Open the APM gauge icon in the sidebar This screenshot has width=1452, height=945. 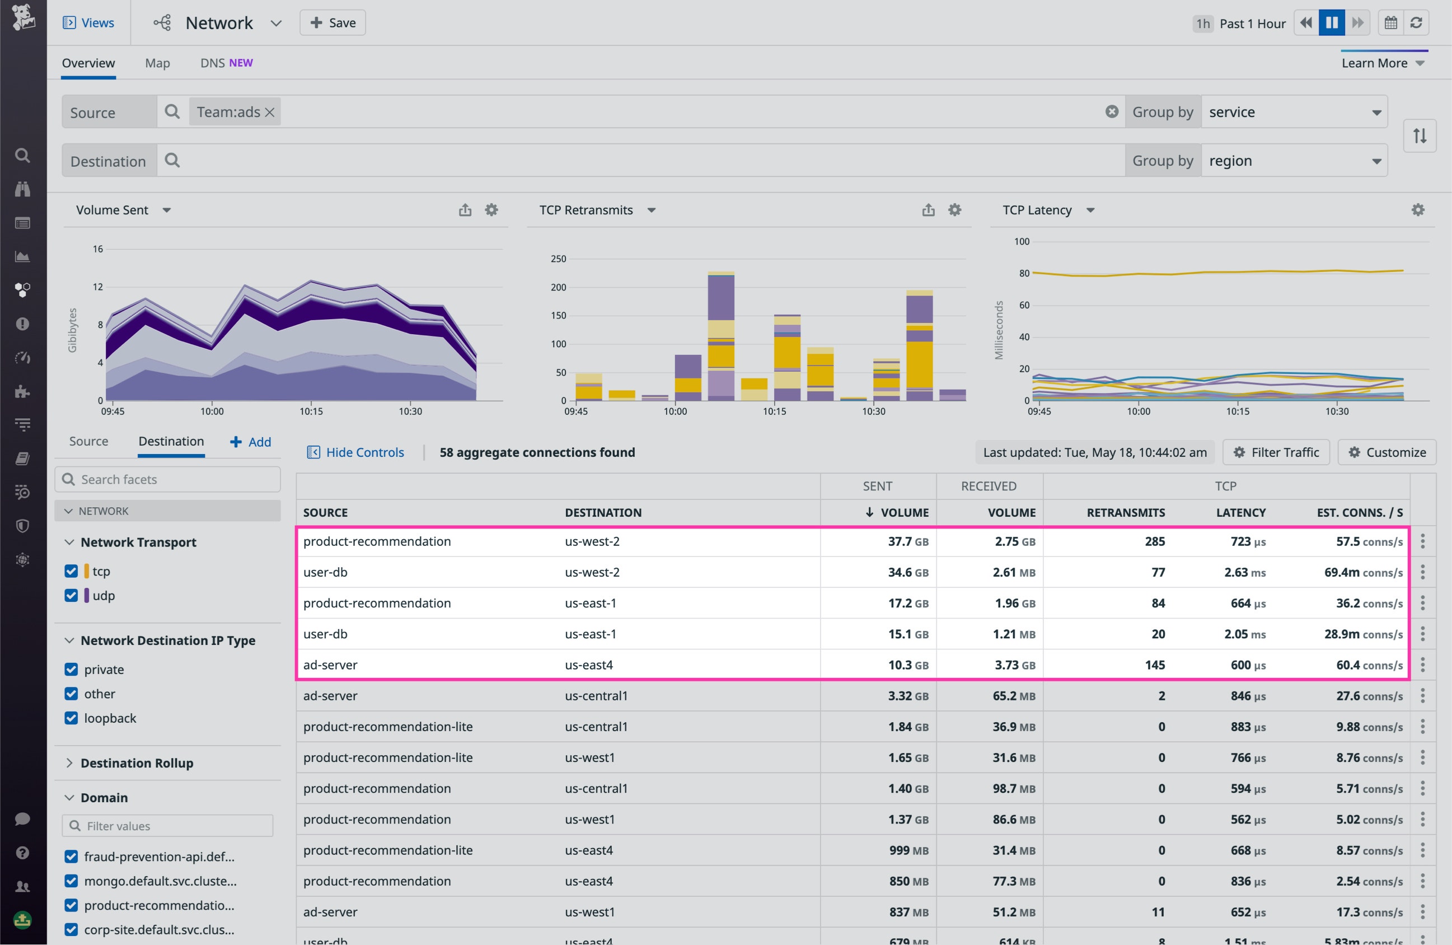(22, 358)
